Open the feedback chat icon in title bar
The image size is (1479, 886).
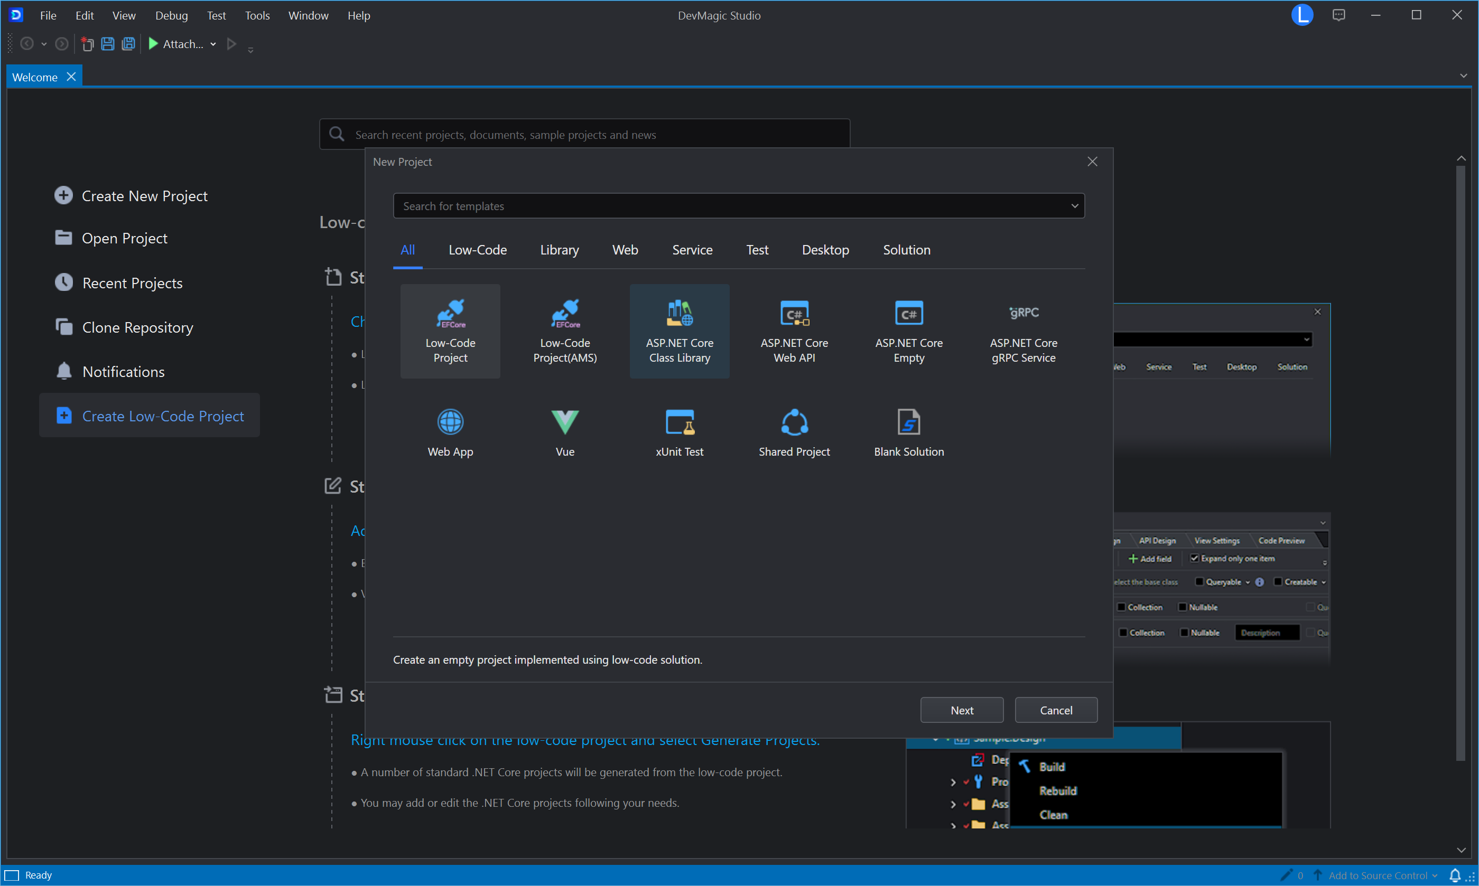pos(1338,15)
